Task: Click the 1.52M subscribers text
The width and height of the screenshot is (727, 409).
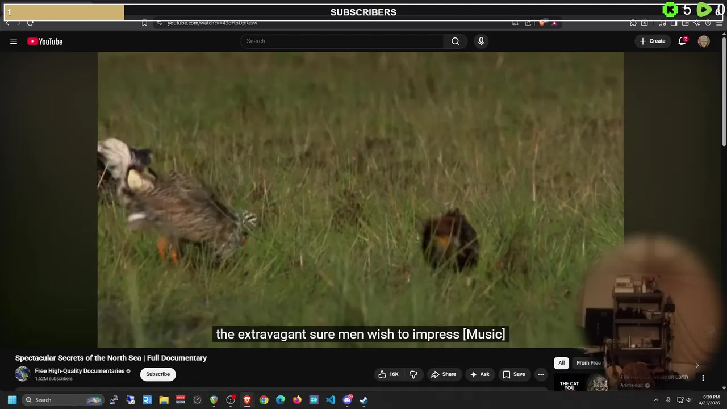Action: [53, 379]
